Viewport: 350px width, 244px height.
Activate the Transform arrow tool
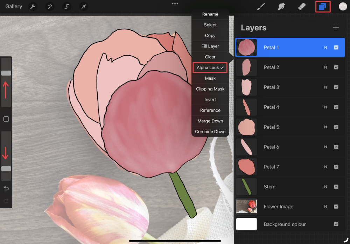coord(83,6)
